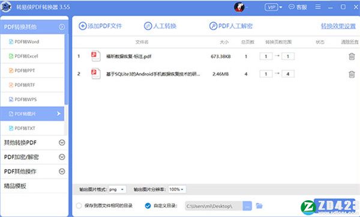Screen dimensions: 360x217
Task: Click the PDF人工解密 button label
Action: pyautogui.click(x=235, y=26)
